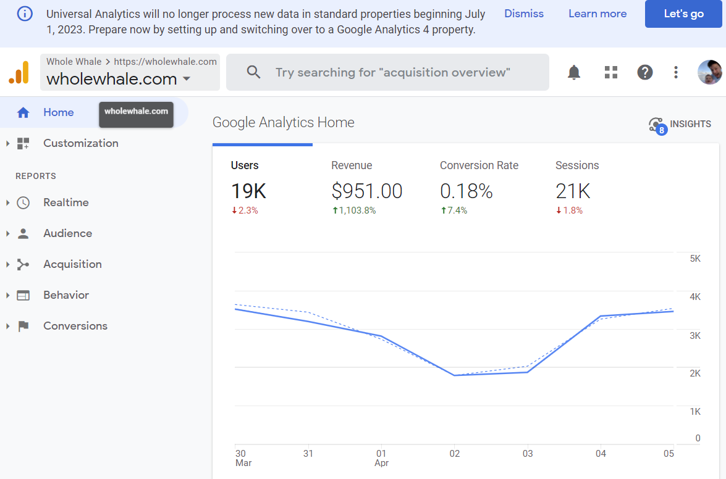Click the Revenue 1,103.8% increase value
This screenshot has width=726, height=479.
(354, 210)
